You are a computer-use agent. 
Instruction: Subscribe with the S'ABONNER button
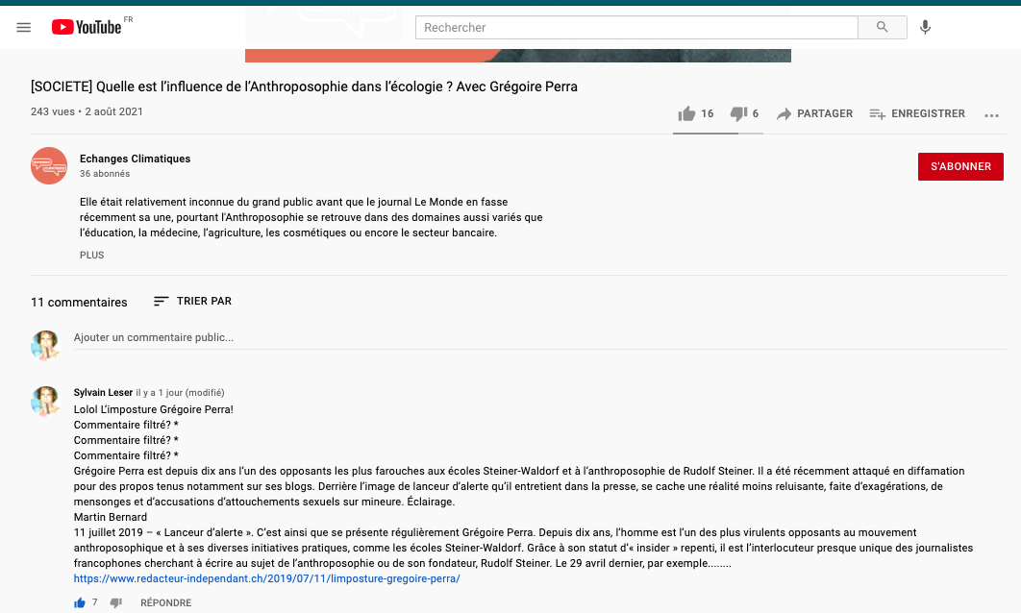click(960, 166)
